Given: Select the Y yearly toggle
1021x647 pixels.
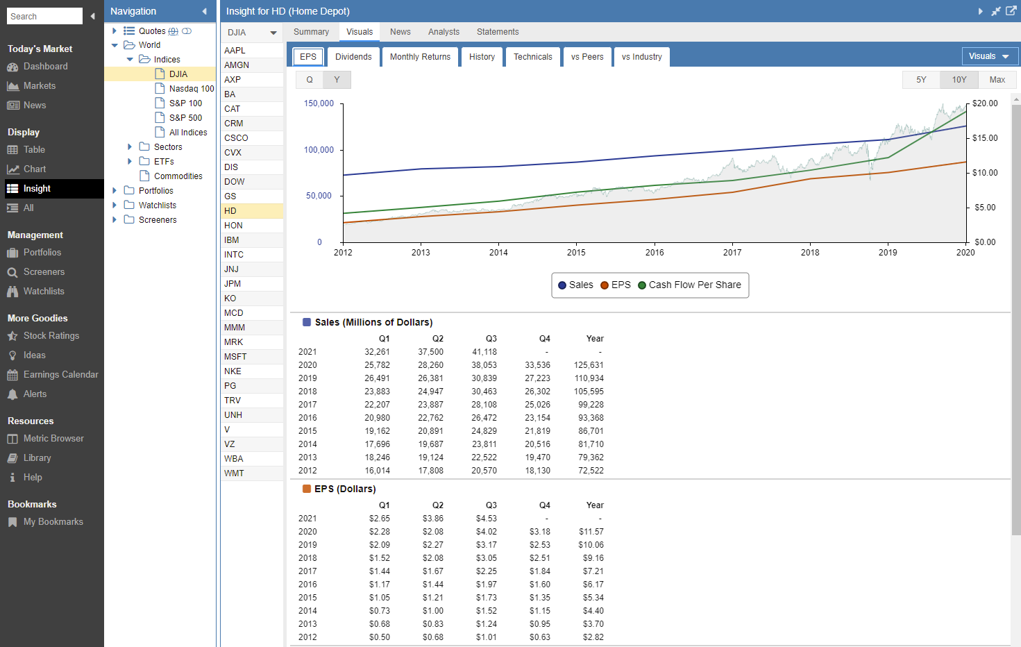Looking at the screenshot, I should click(x=337, y=80).
